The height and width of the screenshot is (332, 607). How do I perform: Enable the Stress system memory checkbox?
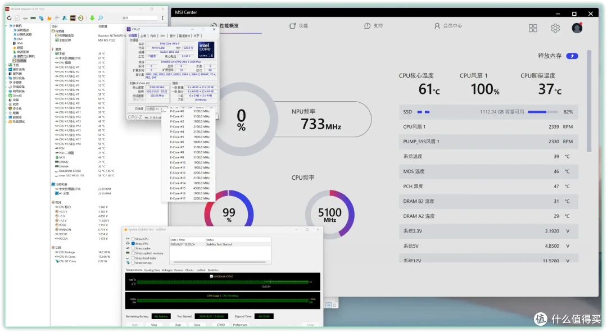click(x=133, y=253)
